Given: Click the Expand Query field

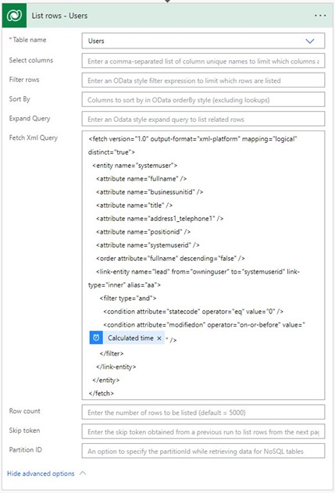Looking at the screenshot, I should click(x=203, y=120).
